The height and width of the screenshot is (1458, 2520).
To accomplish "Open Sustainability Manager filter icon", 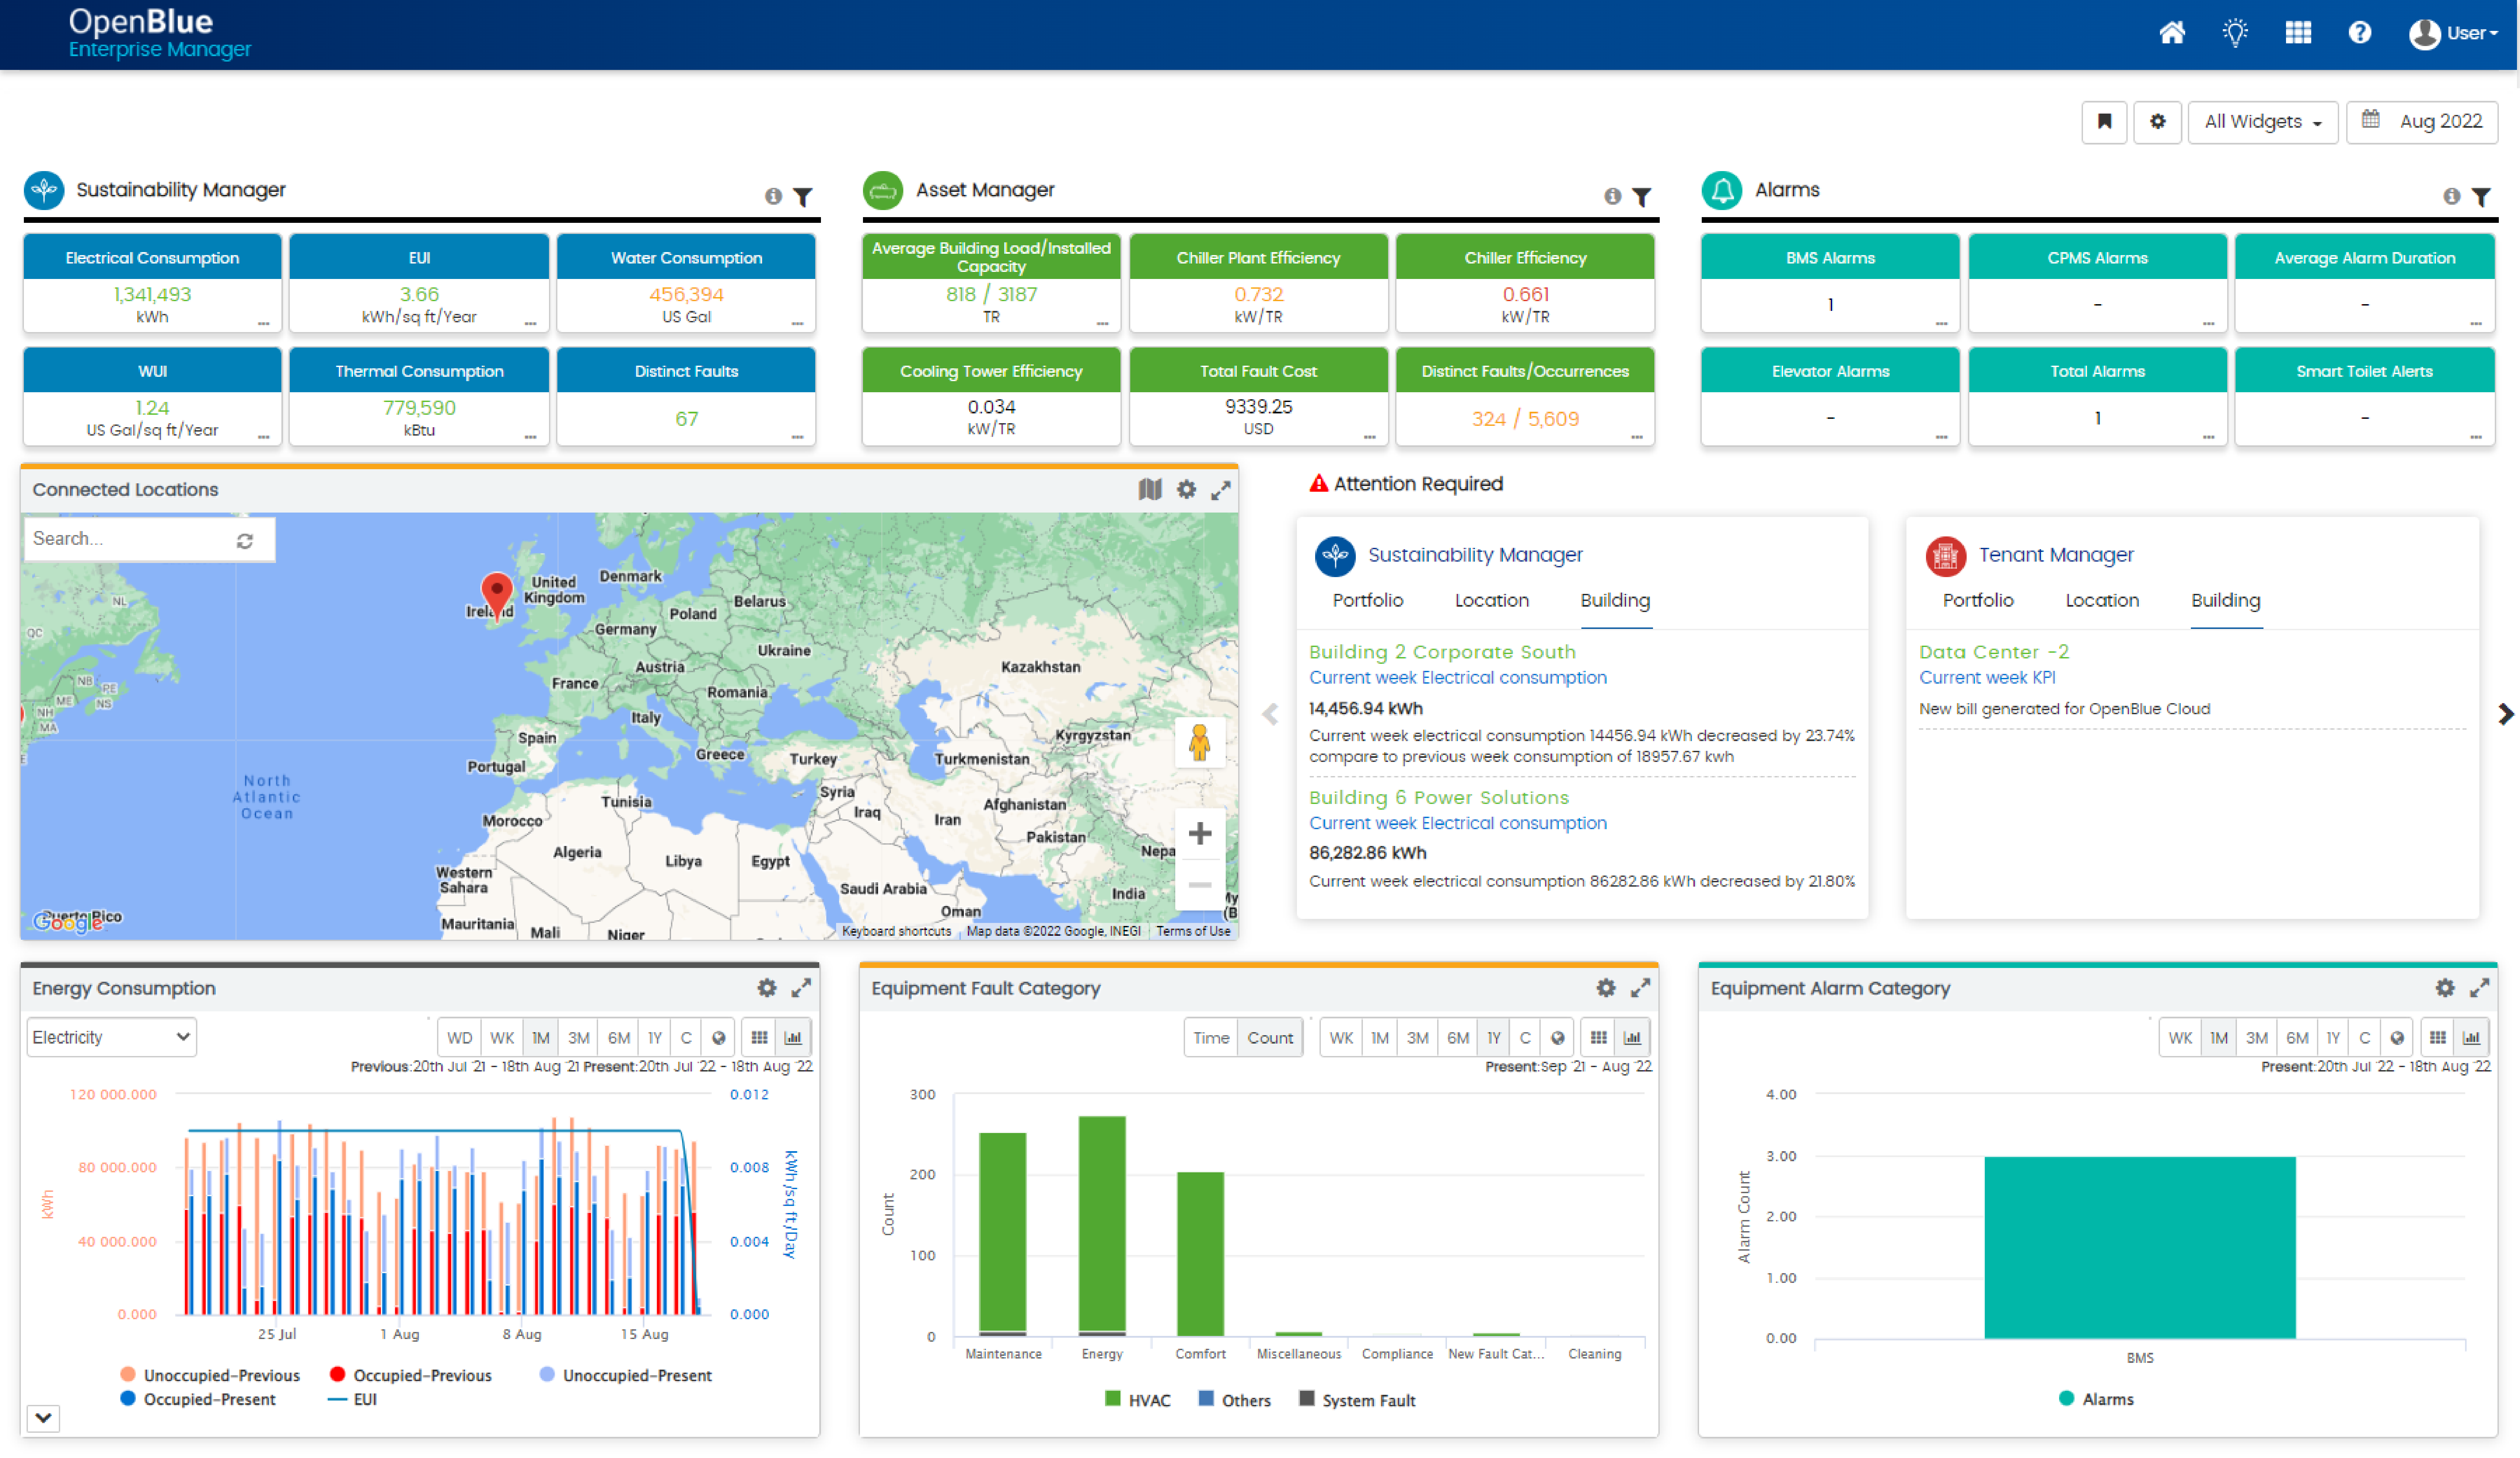I will pyautogui.click(x=803, y=197).
